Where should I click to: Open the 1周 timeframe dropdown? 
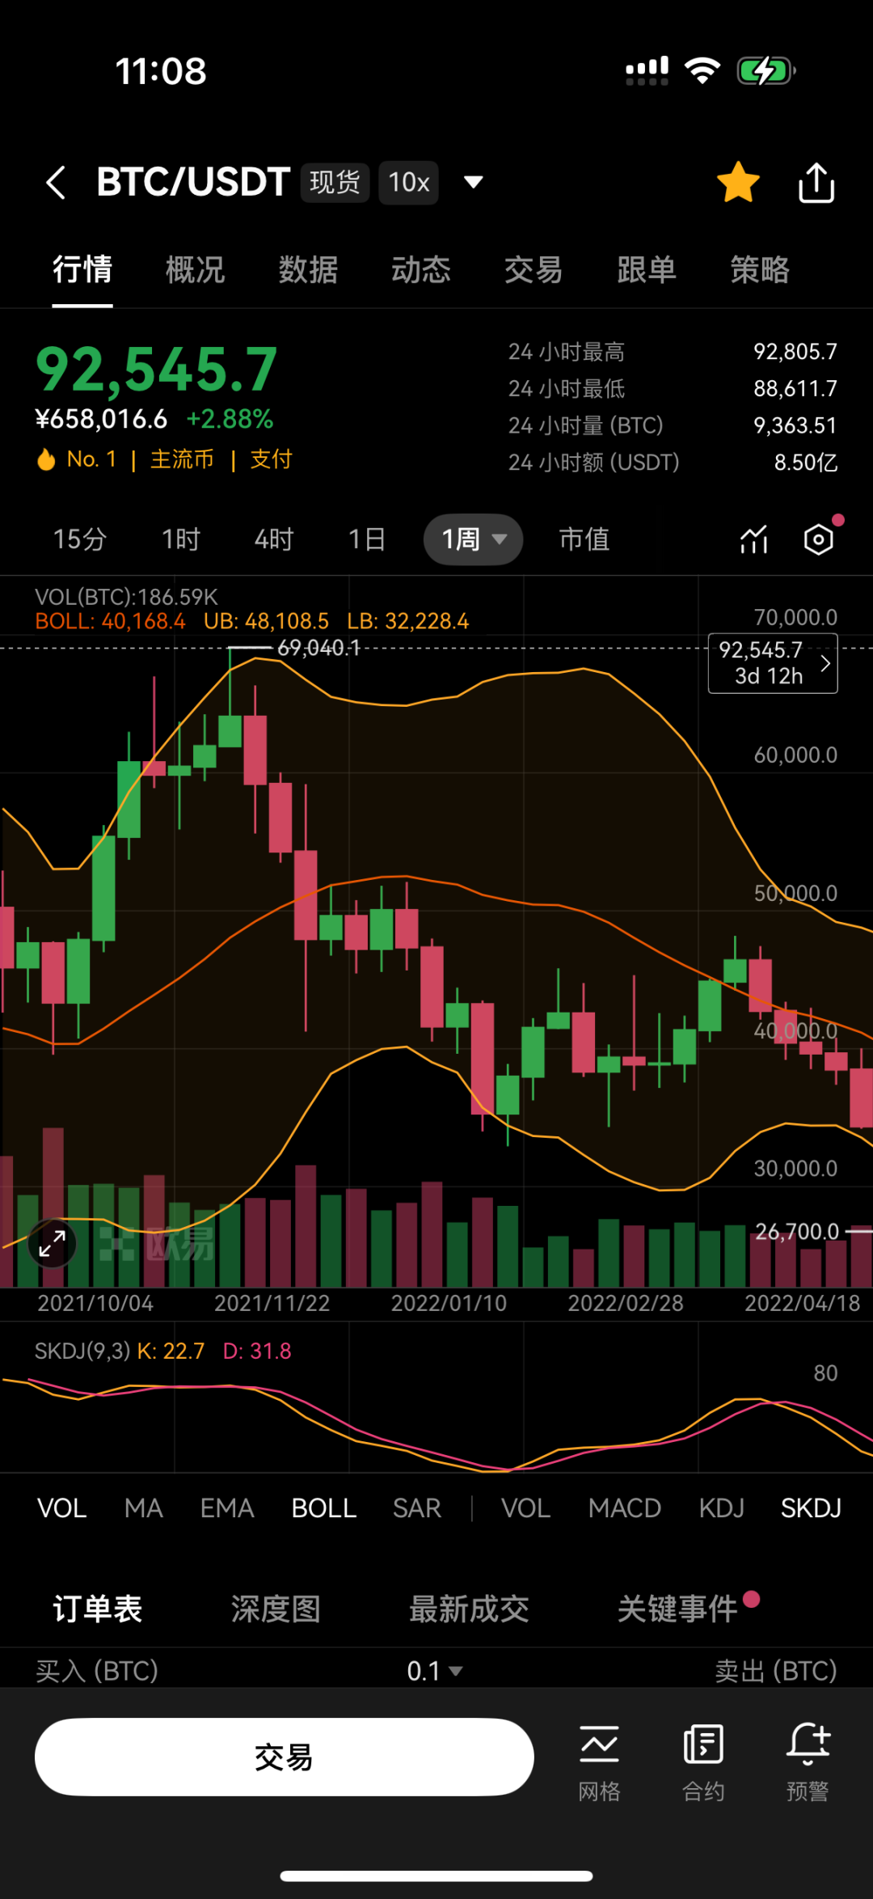[474, 539]
